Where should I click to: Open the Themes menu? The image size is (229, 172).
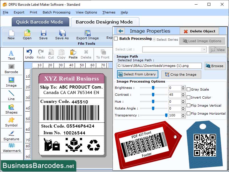pos(109,12)
